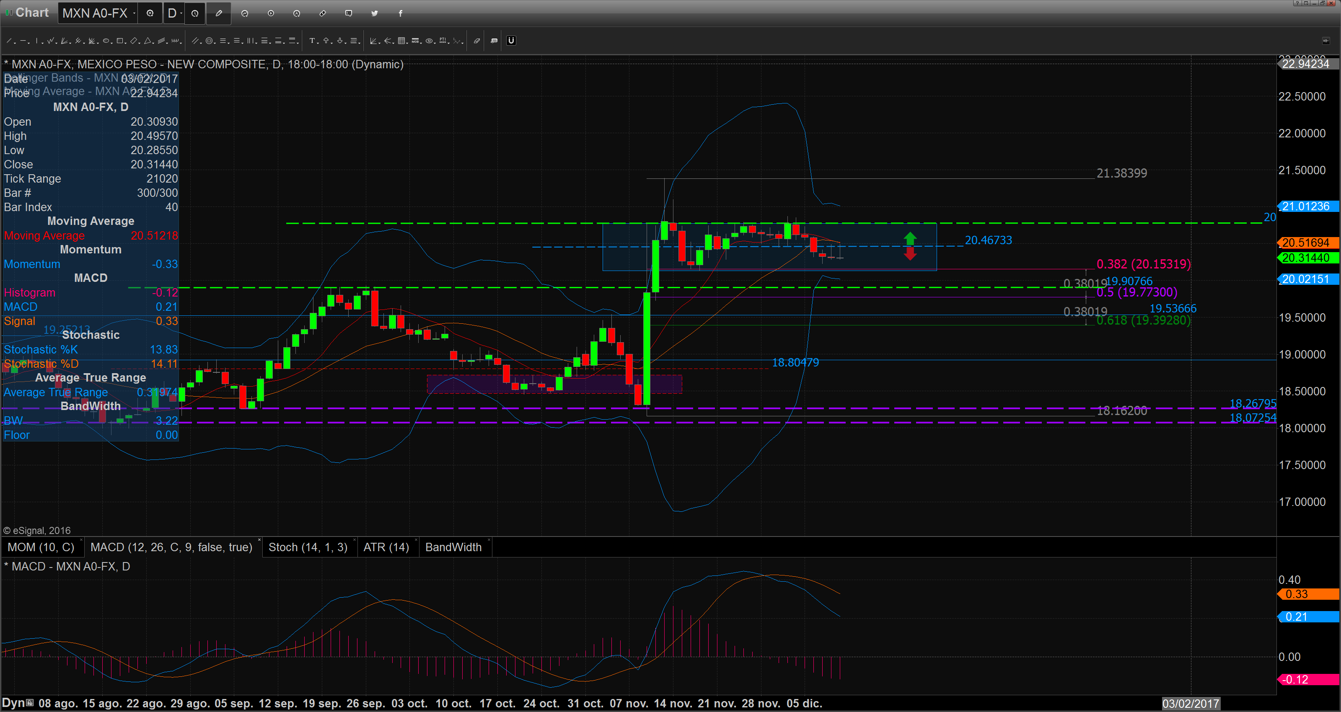Click the orange 20.51694 price label
Viewport: 1341px width, 712px height.
(x=1308, y=242)
